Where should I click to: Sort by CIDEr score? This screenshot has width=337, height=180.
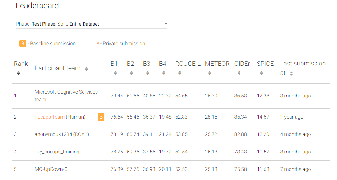[239, 73]
